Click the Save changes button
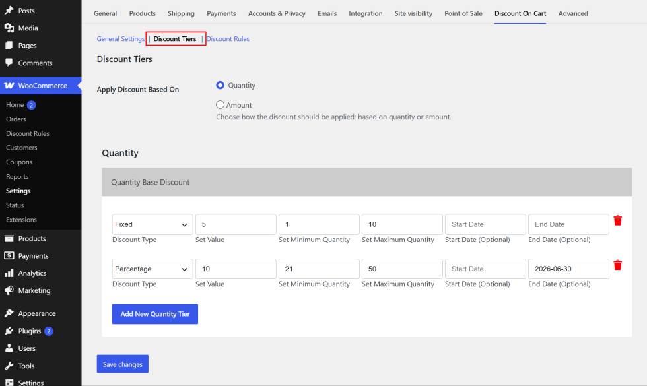 [123, 364]
